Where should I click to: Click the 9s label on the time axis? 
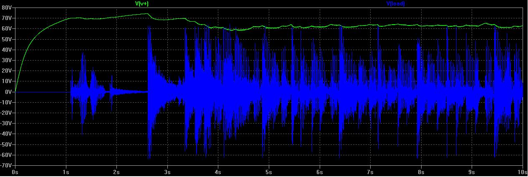pos(472,172)
